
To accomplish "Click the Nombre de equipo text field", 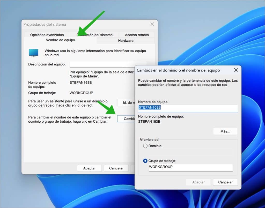I will (x=188, y=108).
